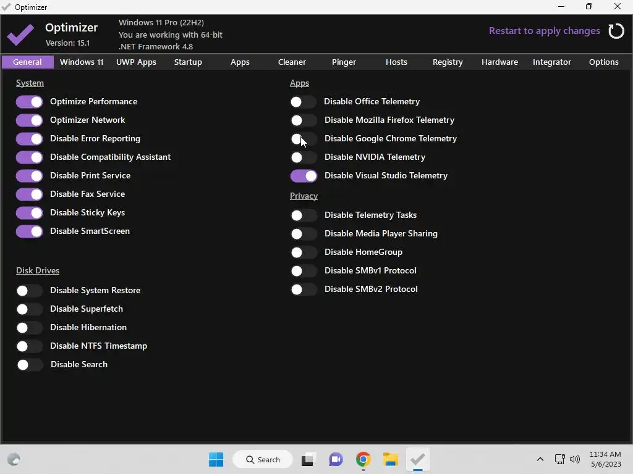633x474 pixels.
Task: Open File Explorer from the taskbar
Action: tap(391, 459)
